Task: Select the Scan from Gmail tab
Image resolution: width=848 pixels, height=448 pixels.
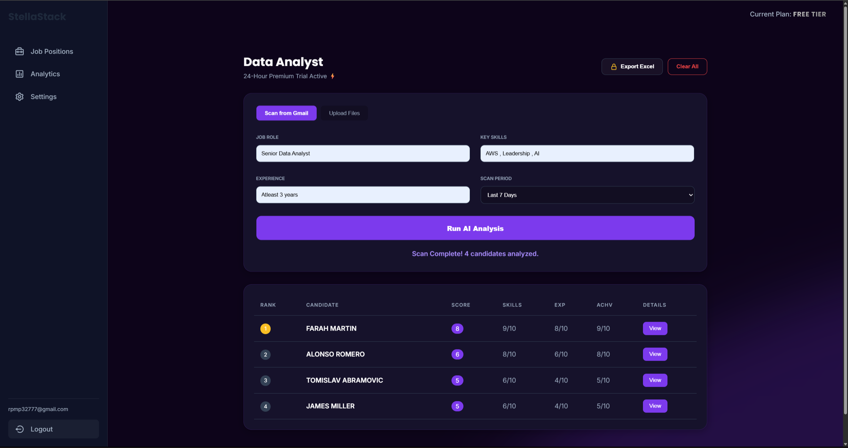Action: [286, 113]
